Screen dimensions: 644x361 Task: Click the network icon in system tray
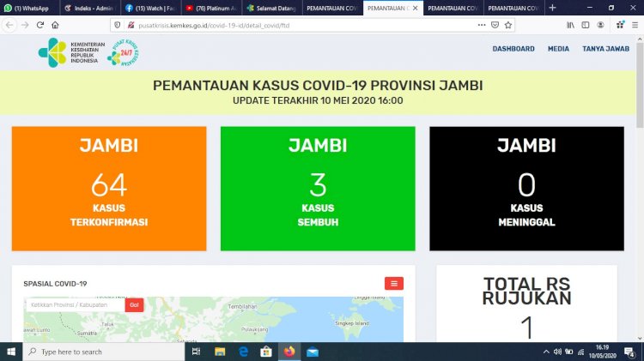tap(580, 352)
